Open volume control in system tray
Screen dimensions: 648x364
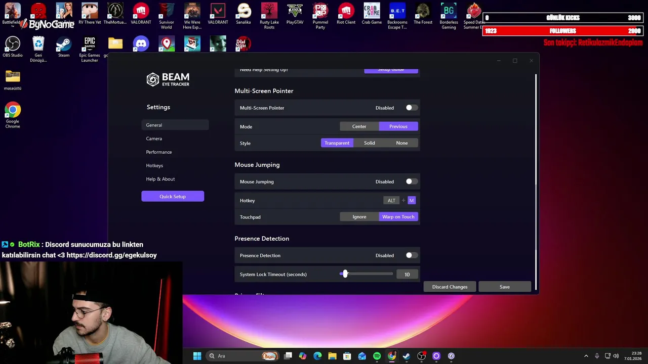(616, 356)
